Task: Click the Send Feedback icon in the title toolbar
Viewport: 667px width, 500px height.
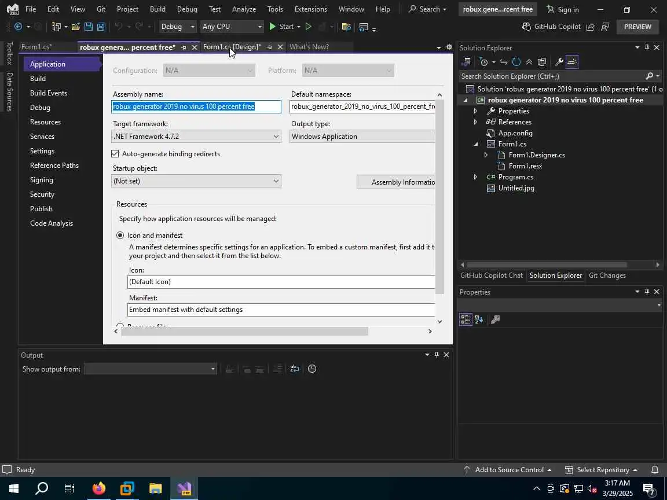Action: pyautogui.click(x=605, y=27)
